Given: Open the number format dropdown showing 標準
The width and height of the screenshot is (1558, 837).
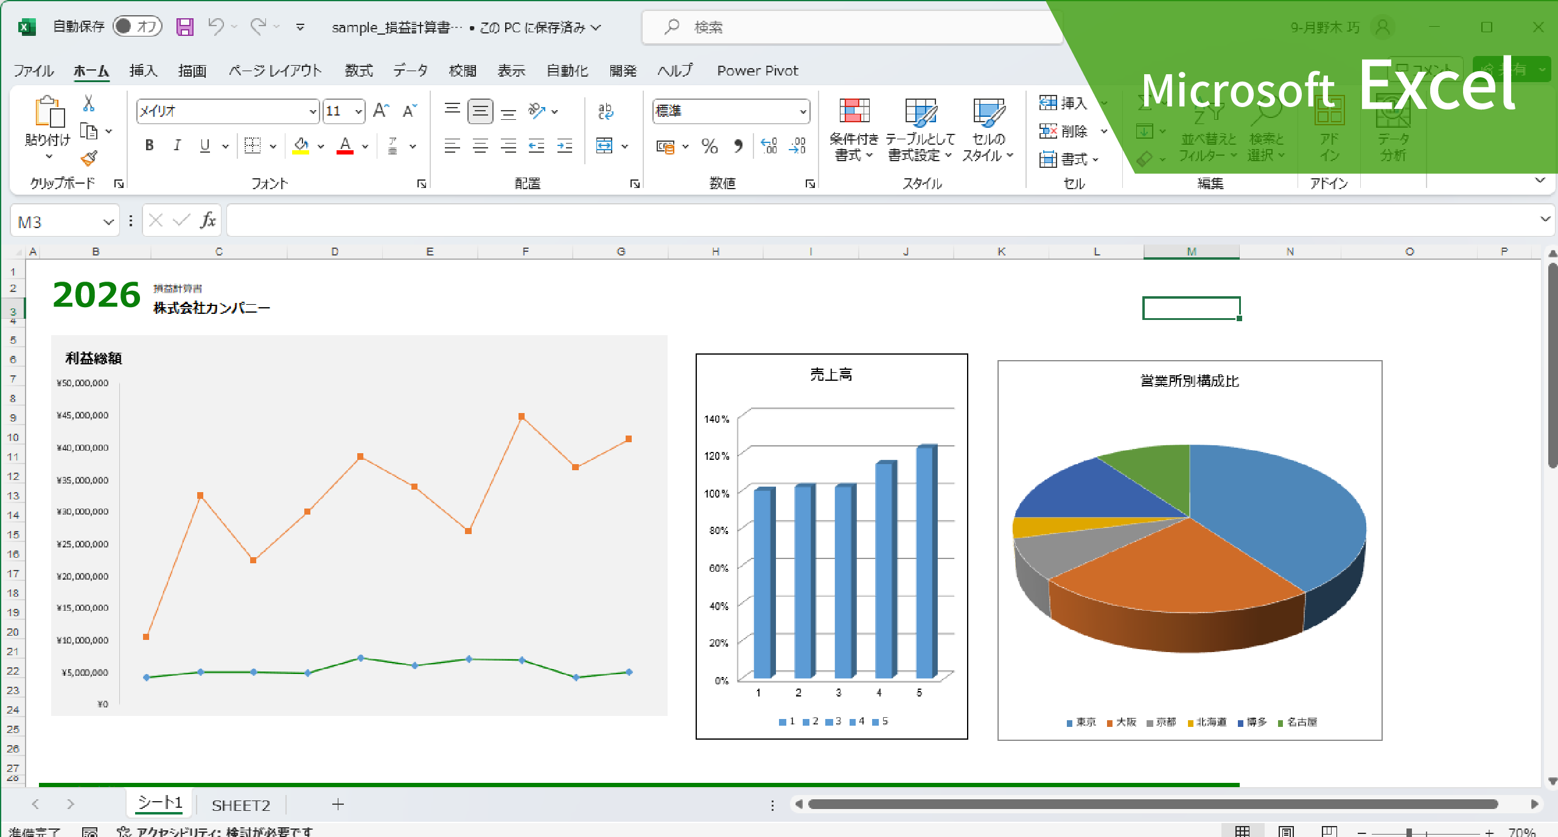Looking at the screenshot, I should 803,111.
